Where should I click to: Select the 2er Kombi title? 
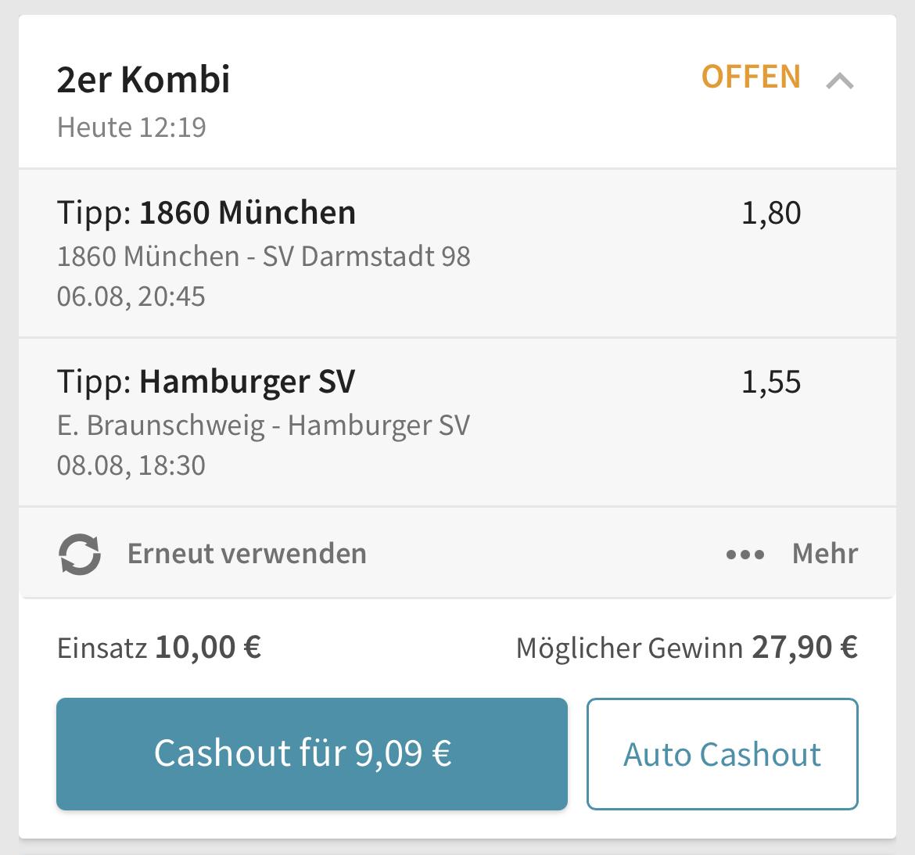tap(144, 79)
